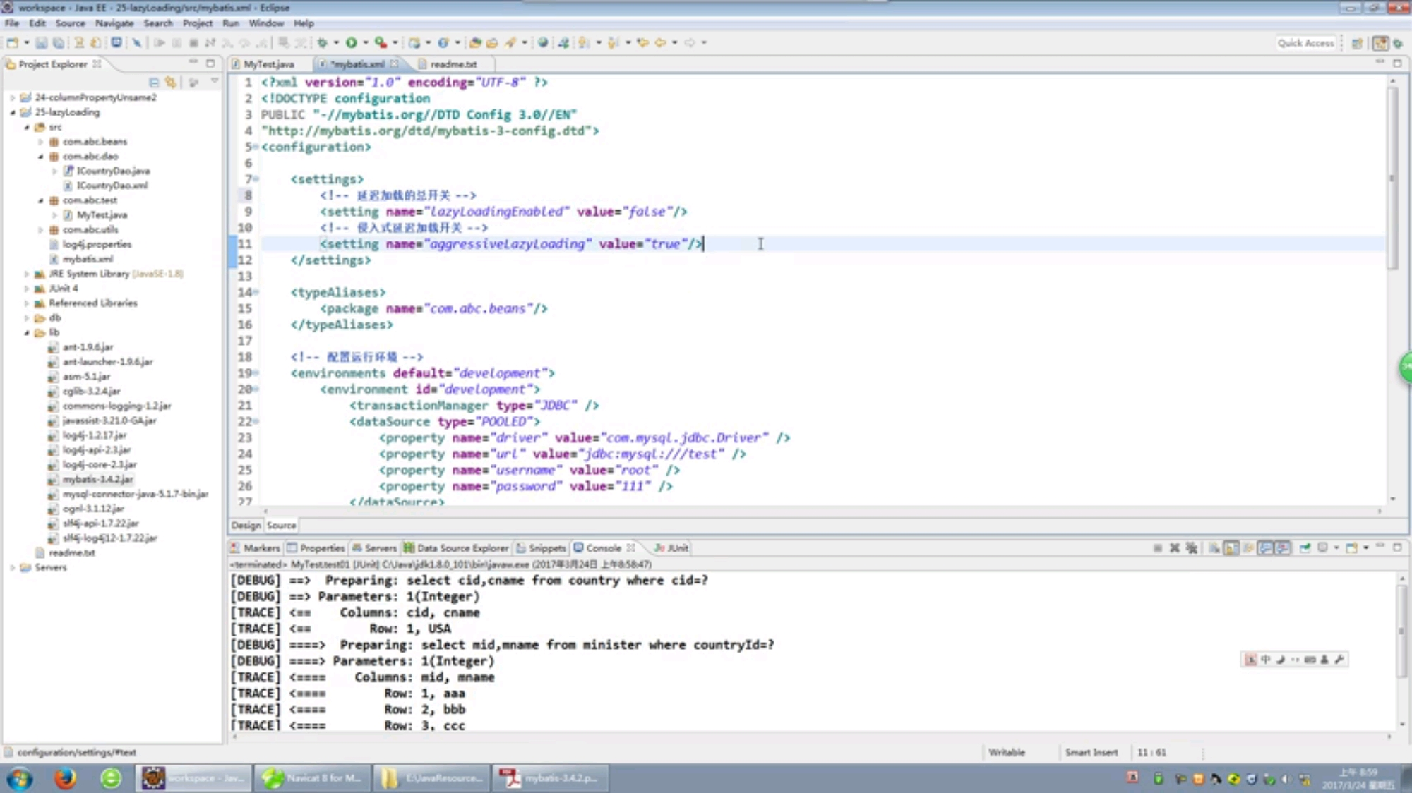Click the Last Edit Location arrow icon
The height and width of the screenshot is (793, 1412).
pyautogui.click(x=642, y=43)
